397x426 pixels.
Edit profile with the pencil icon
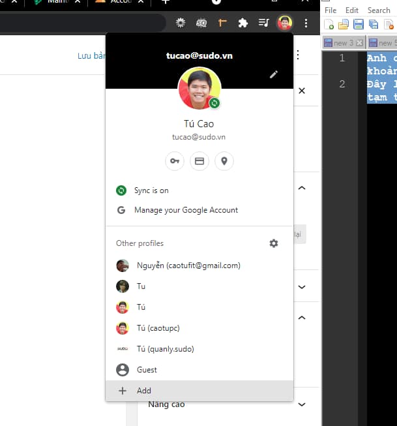pos(274,74)
